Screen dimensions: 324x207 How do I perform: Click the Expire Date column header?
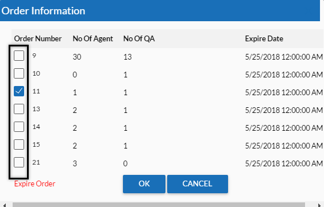[x=264, y=39]
